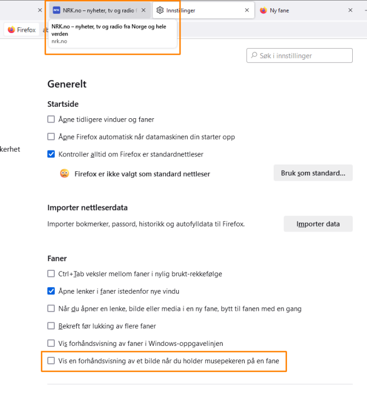Click the gear icon on the Innstillinger tab

click(160, 10)
